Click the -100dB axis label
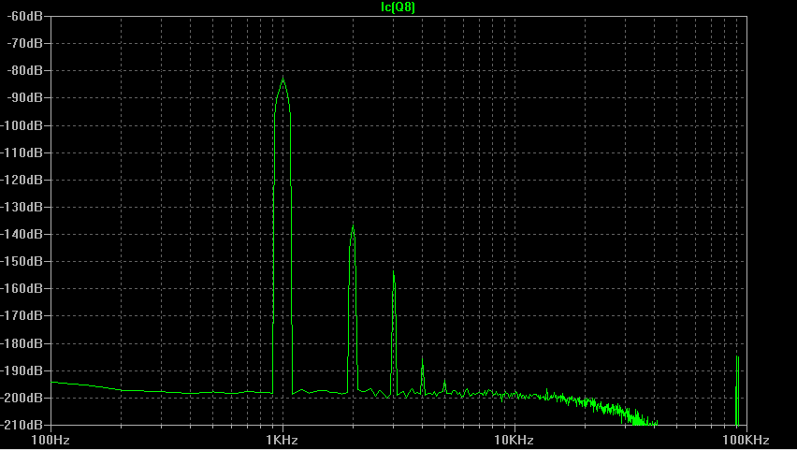This screenshot has height=450, width=797. (x=22, y=125)
